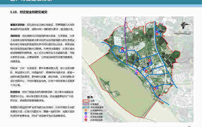Click the page number at the bottom right
The image size is (202, 127).
189,126
